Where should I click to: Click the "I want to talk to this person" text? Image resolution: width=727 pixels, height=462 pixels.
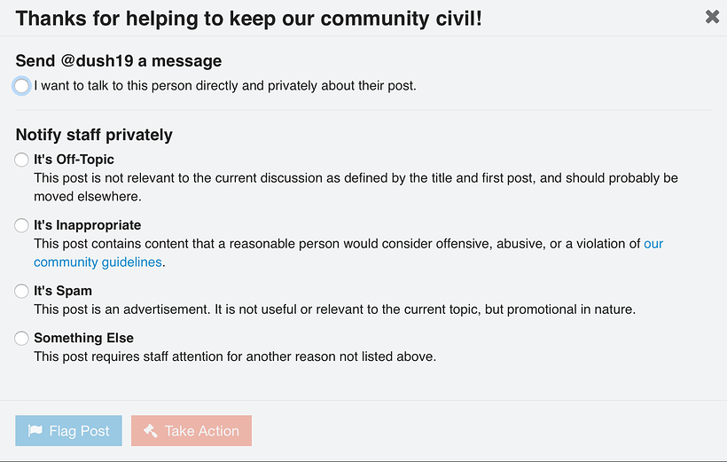[x=224, y=86]
